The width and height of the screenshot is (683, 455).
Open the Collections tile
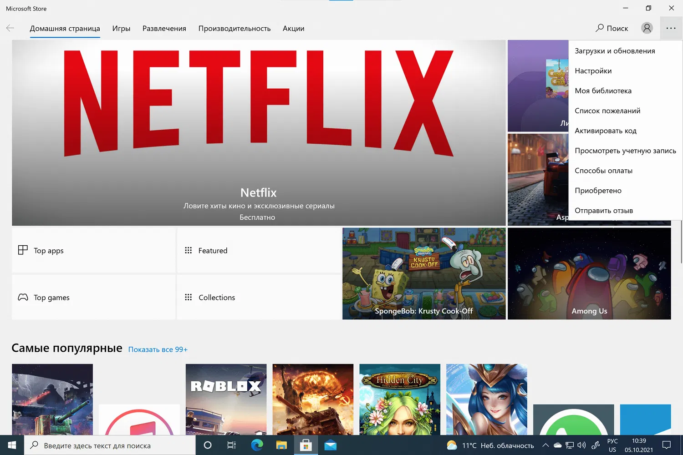[259, 297]
